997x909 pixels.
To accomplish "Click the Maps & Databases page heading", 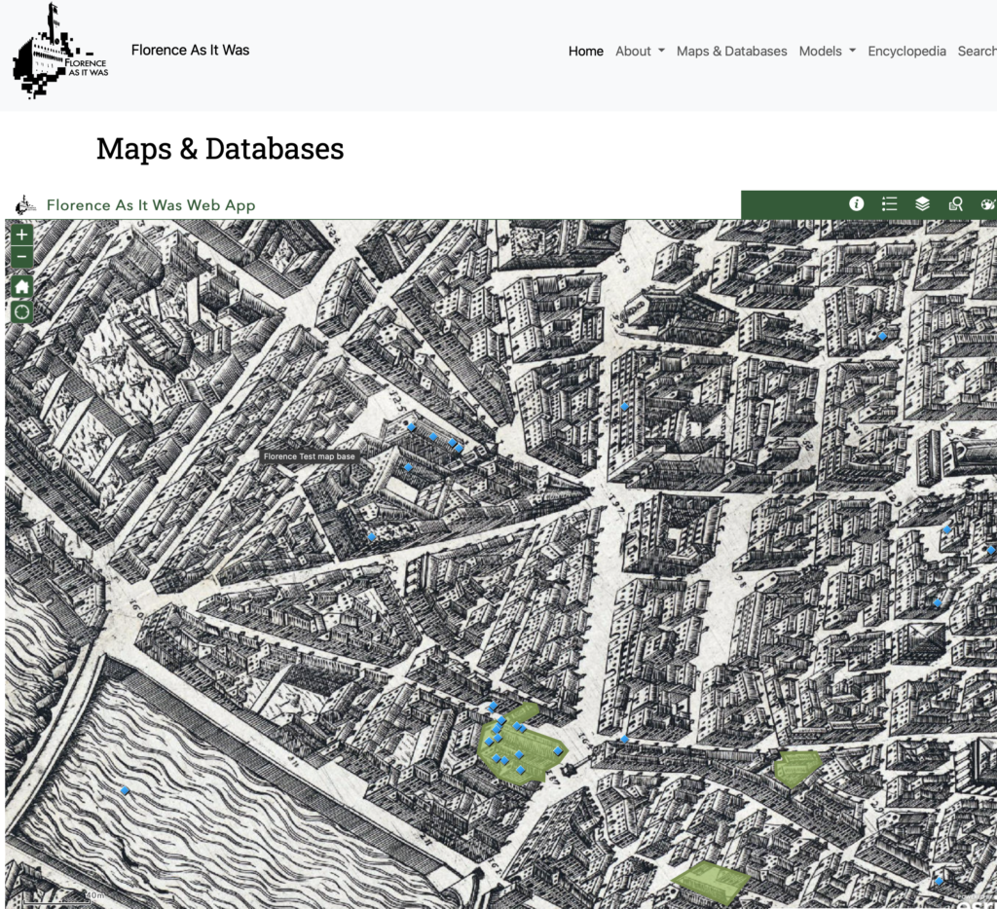I will click(x=220, y=149).
